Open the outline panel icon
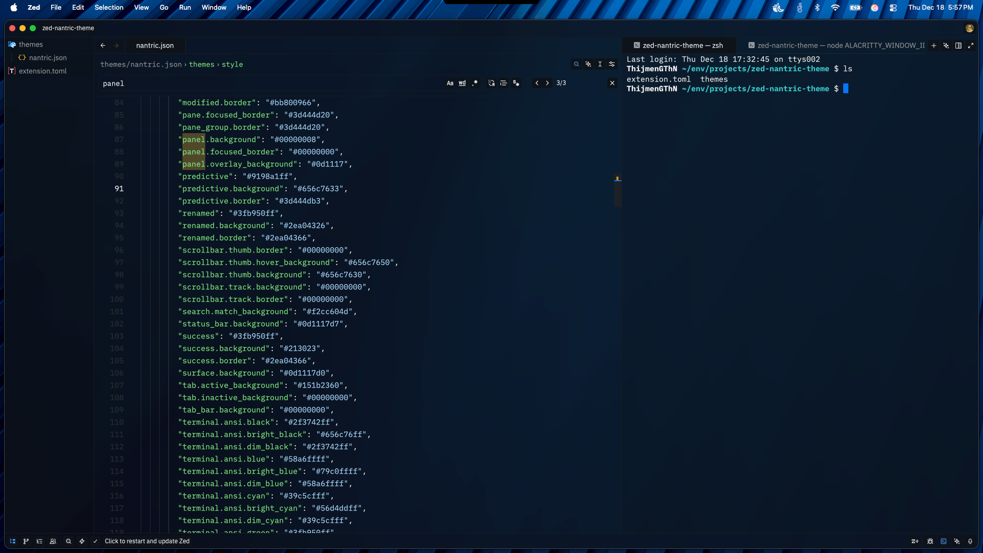Image resolution: width=983 pixels, height=553 pixels. point(39,541)
